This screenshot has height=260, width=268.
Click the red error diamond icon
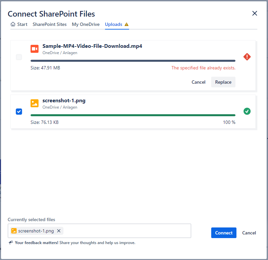[x=247, y=57]
